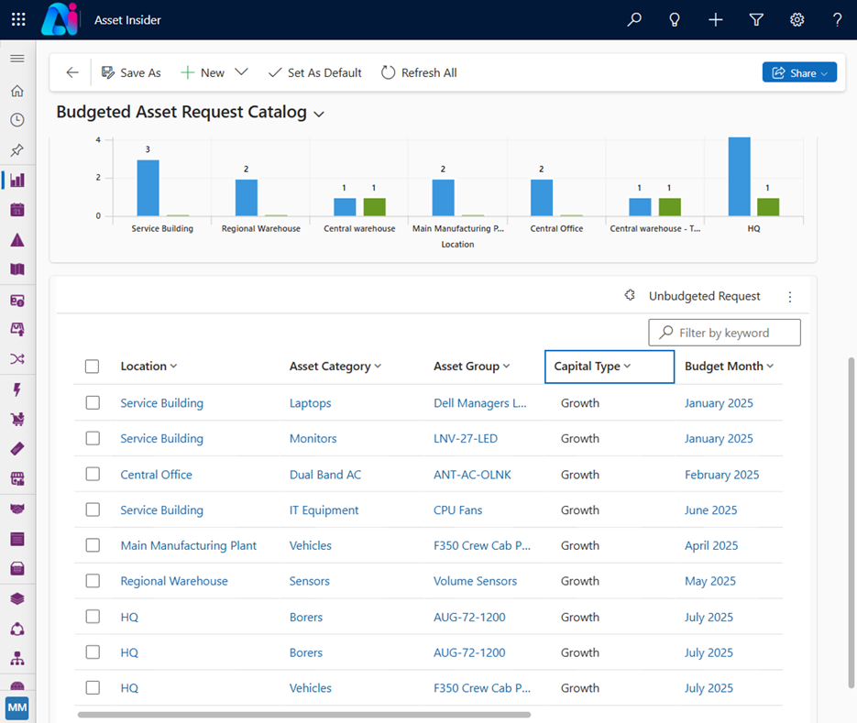Open the funnel filter in the top bar
This screenshot has width=857, height=723.
point(756,19)
